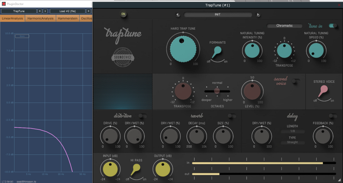343x183 pixels.
Task: Flip the Formants off/on lever
Action: pyautogui.click(x=216, y=52)
